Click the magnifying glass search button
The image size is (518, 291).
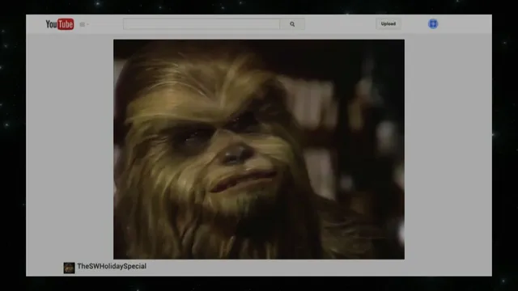coord(292,24)
